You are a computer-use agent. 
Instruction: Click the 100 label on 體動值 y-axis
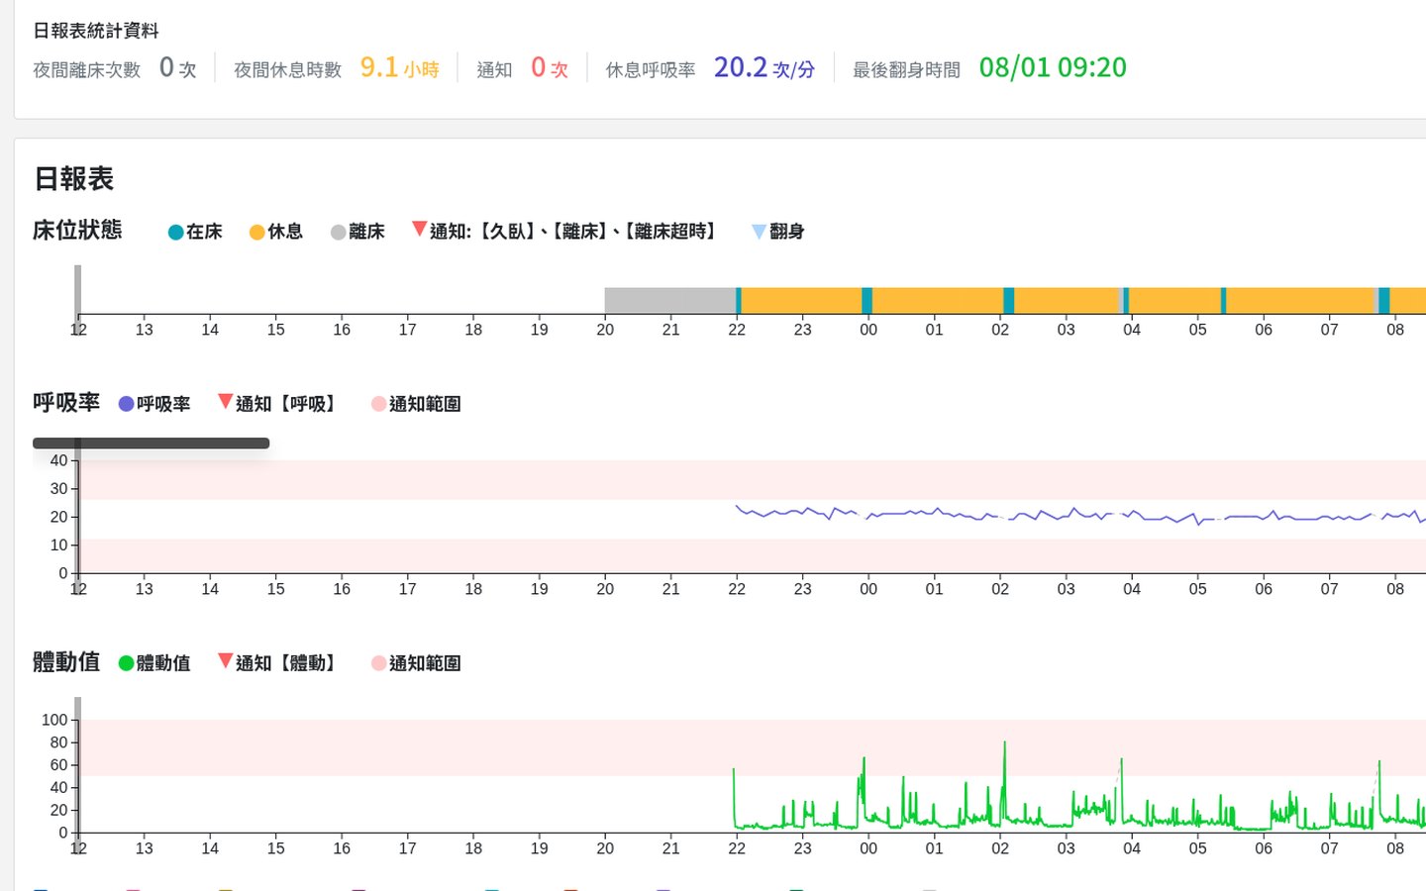click(54, 720)
